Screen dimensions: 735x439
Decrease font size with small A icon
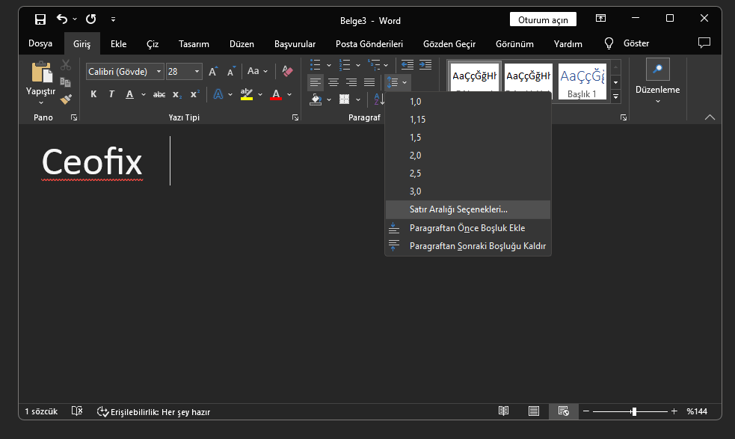coord(231,71)
